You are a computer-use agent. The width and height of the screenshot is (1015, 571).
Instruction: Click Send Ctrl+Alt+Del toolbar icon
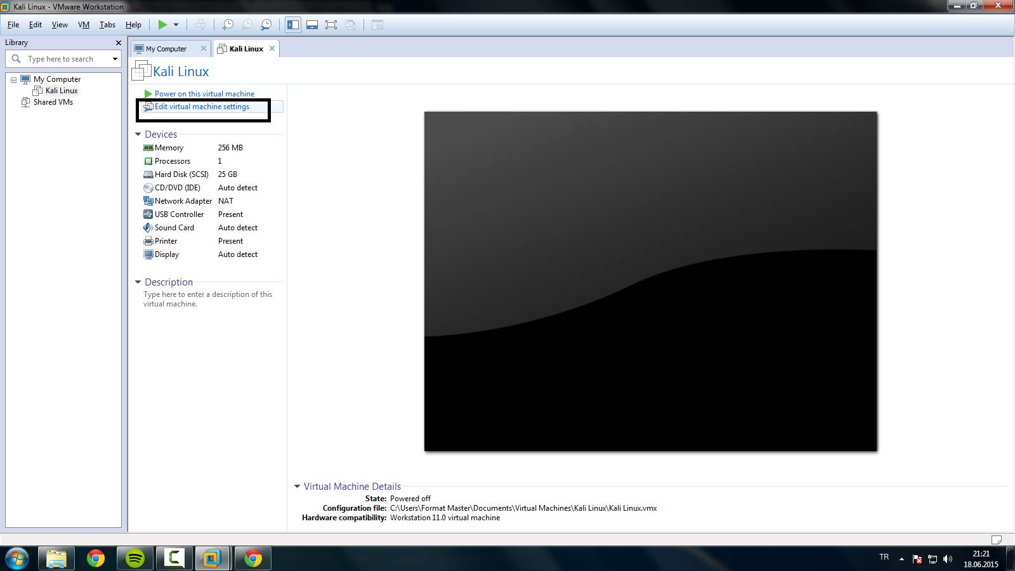coord(200,25)
